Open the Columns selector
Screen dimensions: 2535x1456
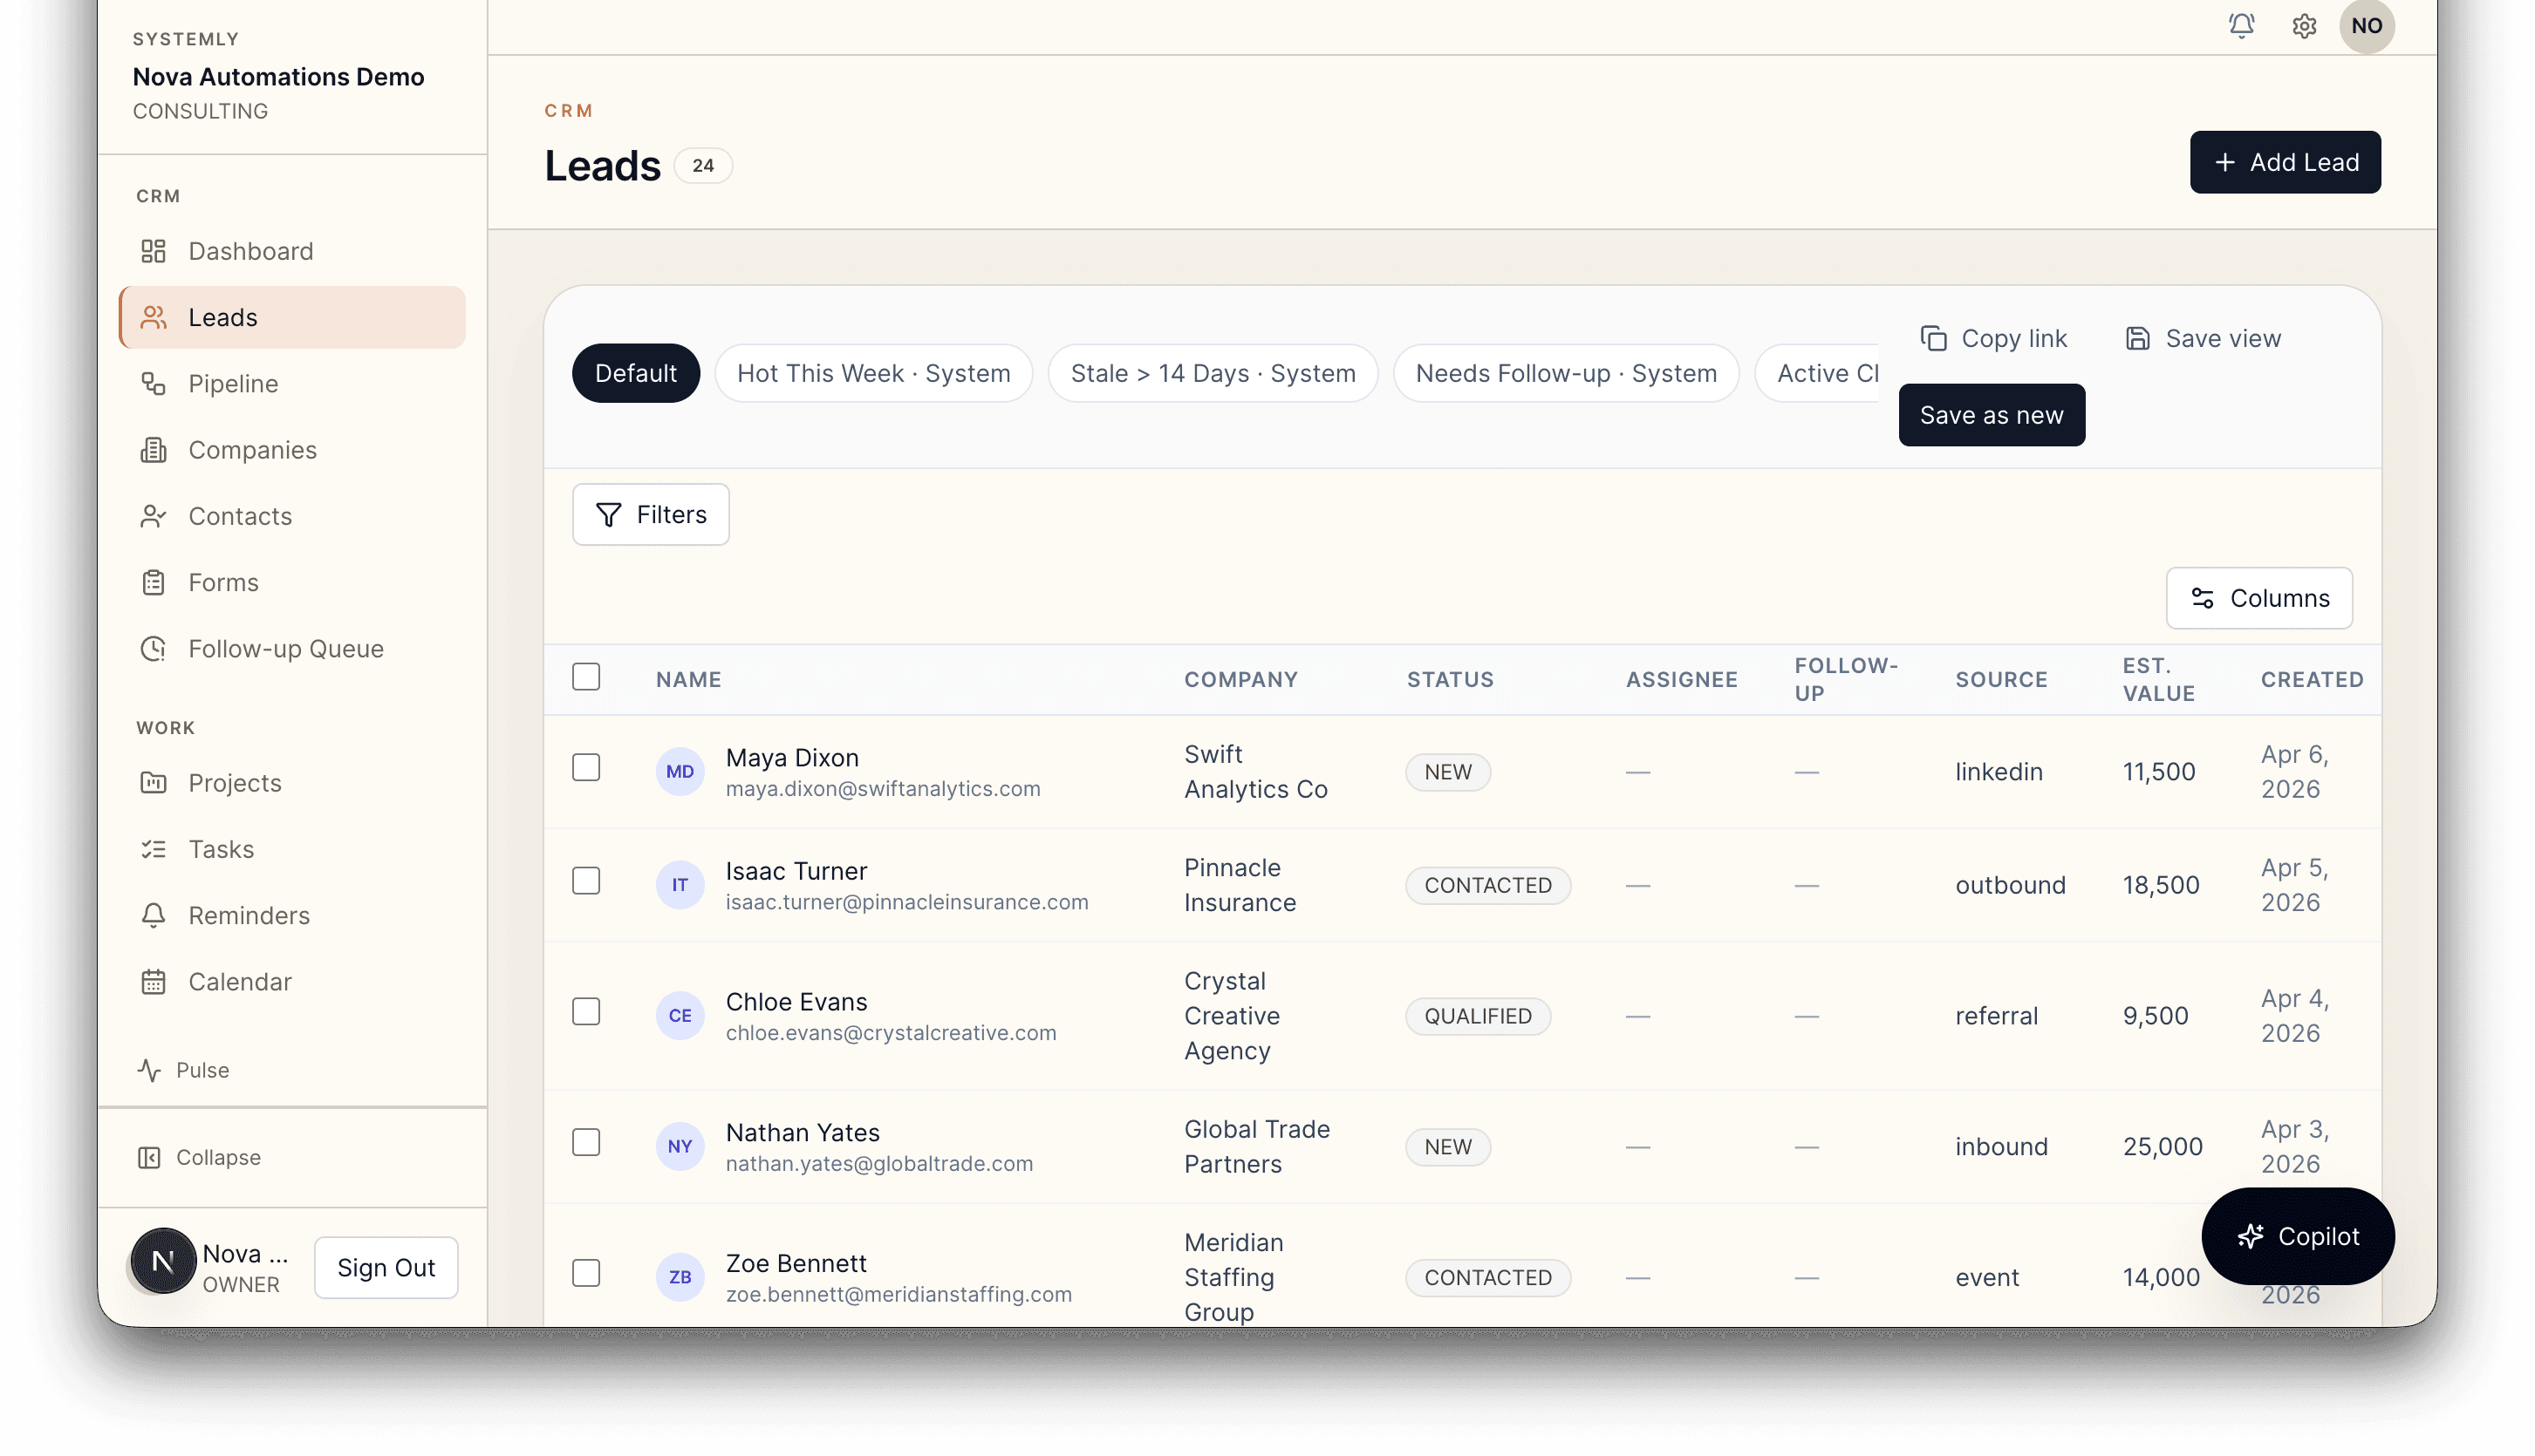click(2260, 598)
